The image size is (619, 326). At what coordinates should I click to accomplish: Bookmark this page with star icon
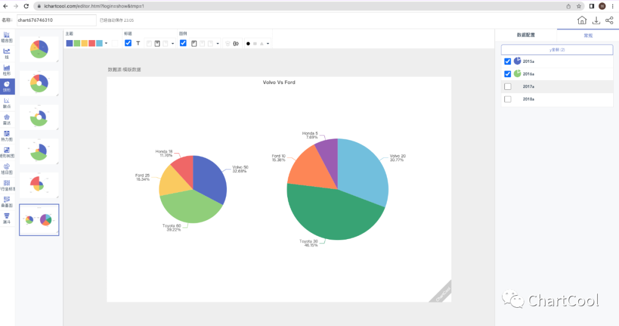tap(579, 6)
